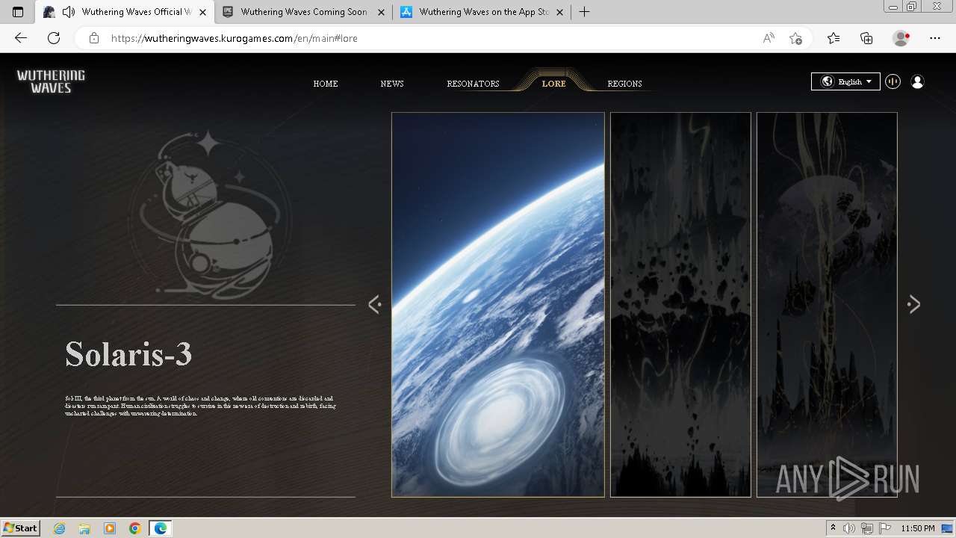This screenshot has width=956, height=538.
Task: Open a new browser tab
Action: coord(585,12)
